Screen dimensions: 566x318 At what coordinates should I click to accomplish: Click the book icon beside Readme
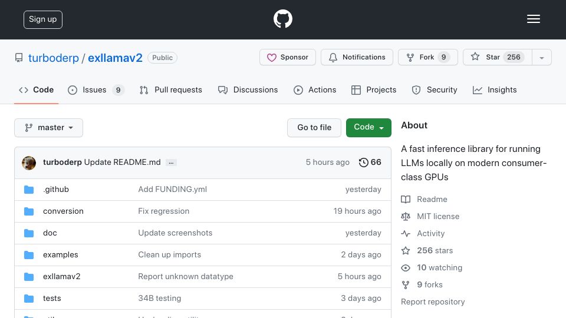click(x=406, y=200)
